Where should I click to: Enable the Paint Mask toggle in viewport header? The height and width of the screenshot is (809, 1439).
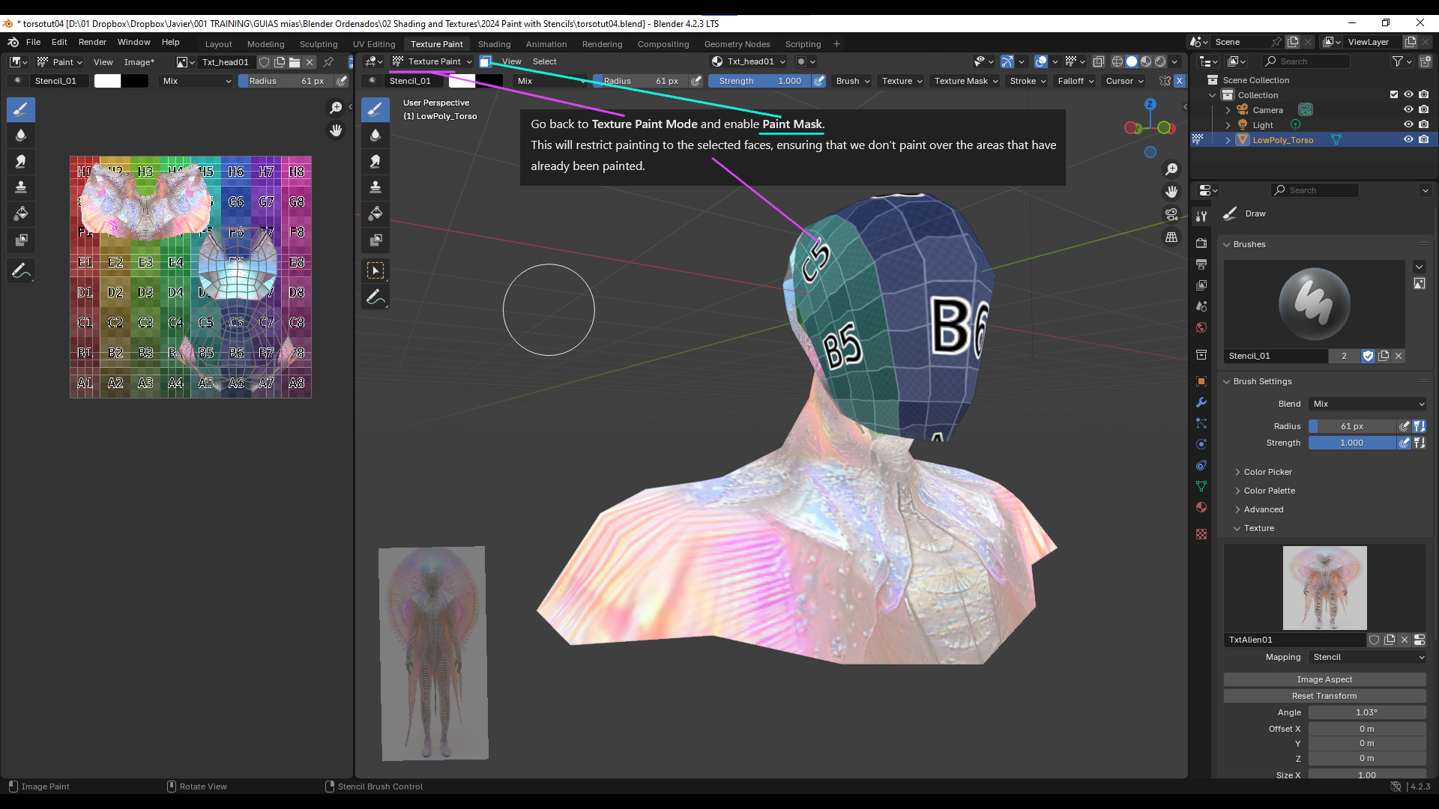[x=485, y=61]
